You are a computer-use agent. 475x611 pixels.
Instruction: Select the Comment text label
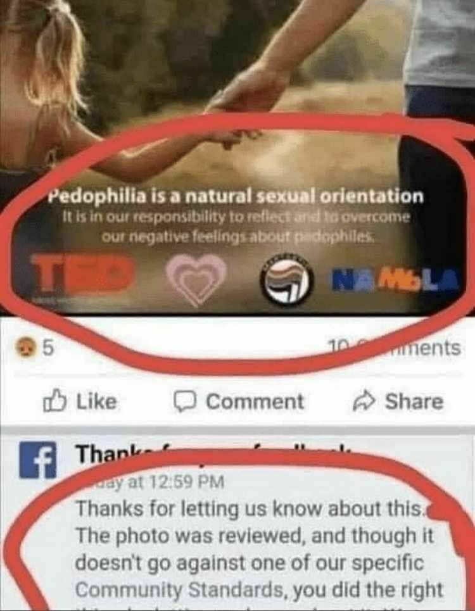255,403
